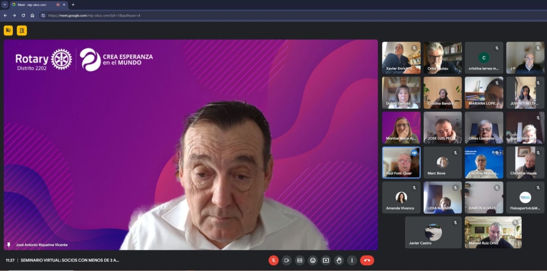Select the Xavier Enrich participant tile

tap(401, 58)
